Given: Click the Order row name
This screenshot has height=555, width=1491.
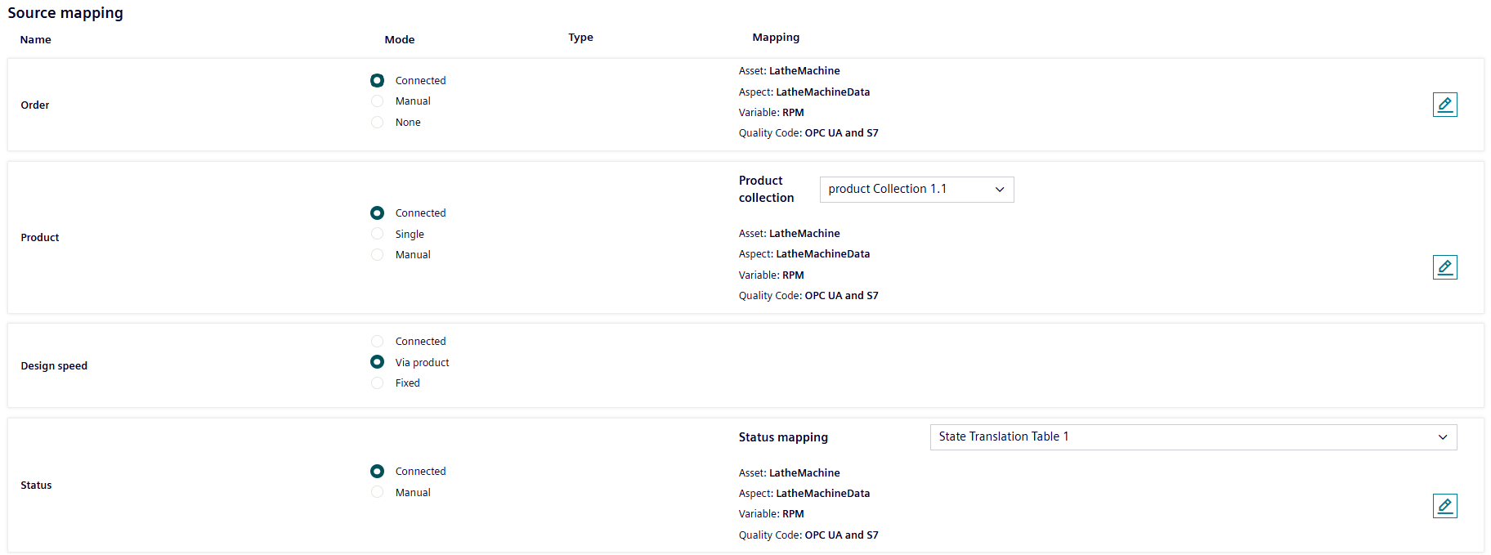Looking at the screenshot, I should 35,105.
